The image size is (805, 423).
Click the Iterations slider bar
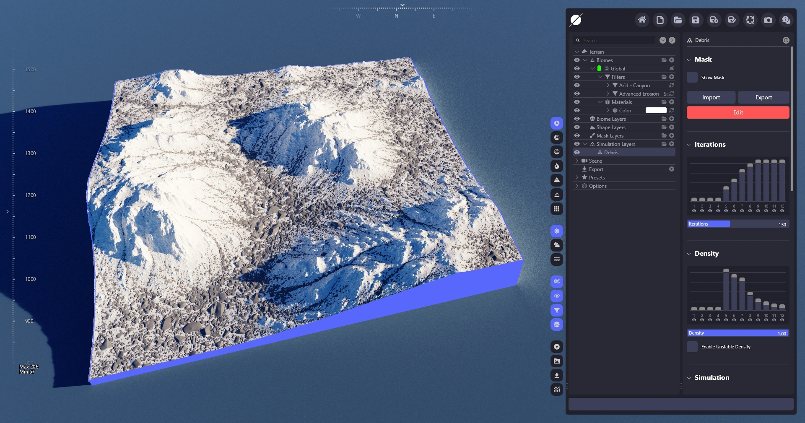[x=737, y=224]
